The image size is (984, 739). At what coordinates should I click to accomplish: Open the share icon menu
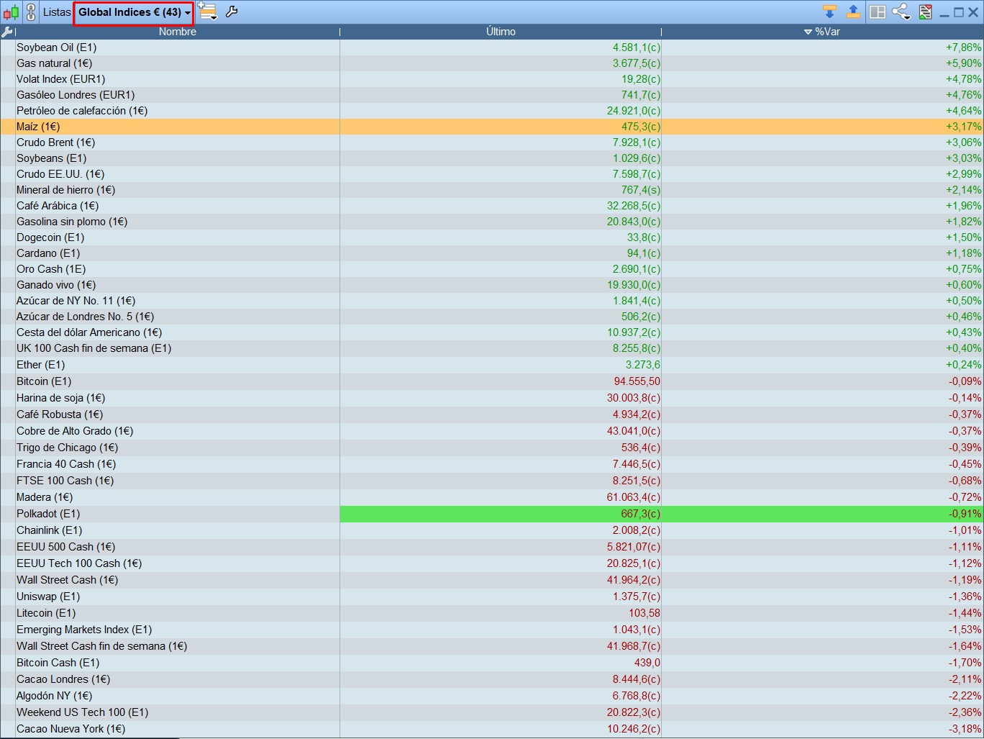coord(901,12)
